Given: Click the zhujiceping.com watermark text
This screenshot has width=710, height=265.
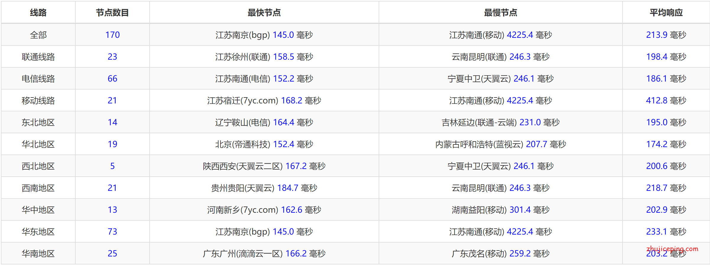Looking at the screenshot, I should coord(672,248).
